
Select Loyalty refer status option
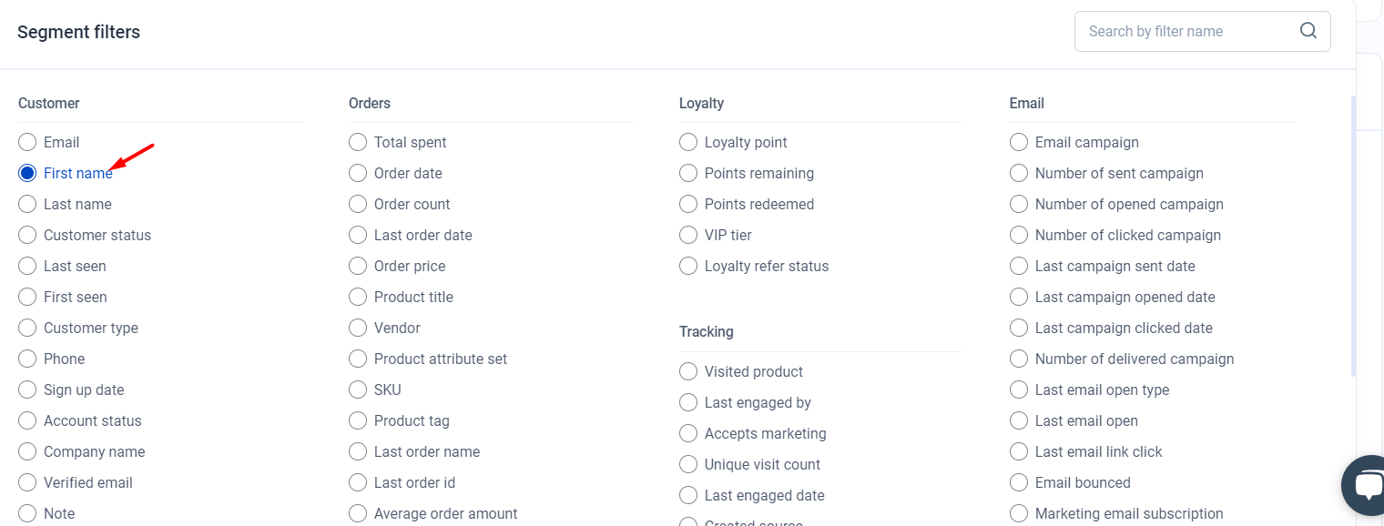[x=688, y=266]
